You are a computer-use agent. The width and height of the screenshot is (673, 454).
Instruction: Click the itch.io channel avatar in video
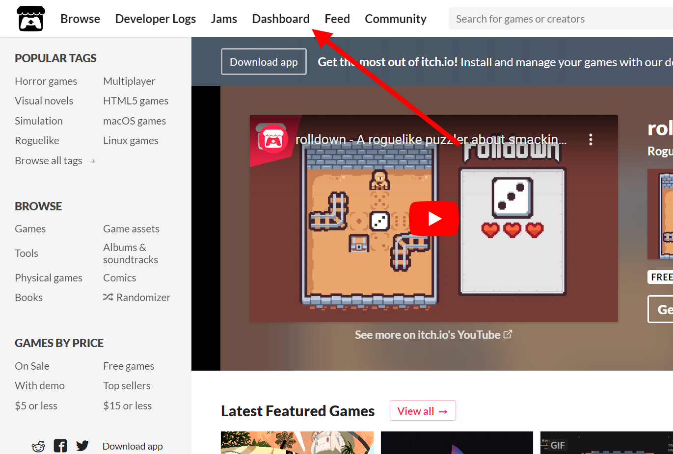(273, 139)
